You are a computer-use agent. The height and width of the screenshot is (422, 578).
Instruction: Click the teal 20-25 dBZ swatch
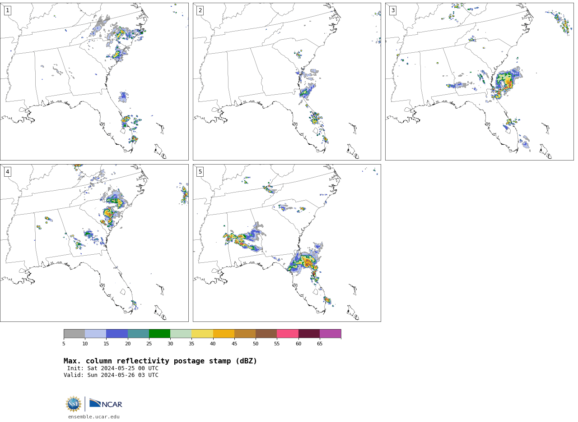[138, 334]
